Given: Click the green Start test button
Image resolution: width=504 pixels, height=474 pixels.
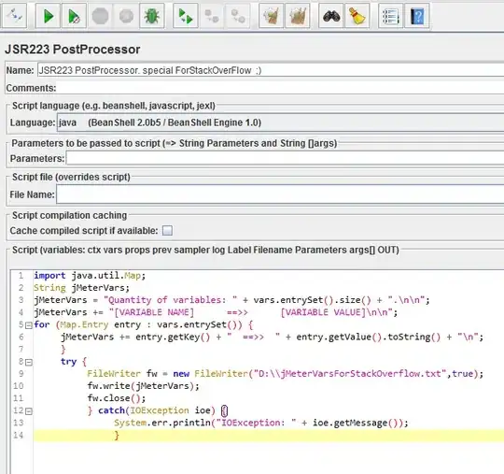Looking at the screenshot, I should tap(48, 16).
